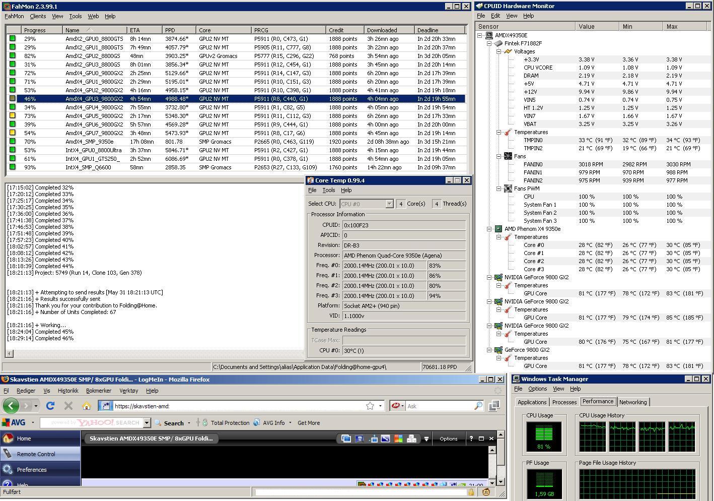Click the Ask search input field

[x=438, y=406]
